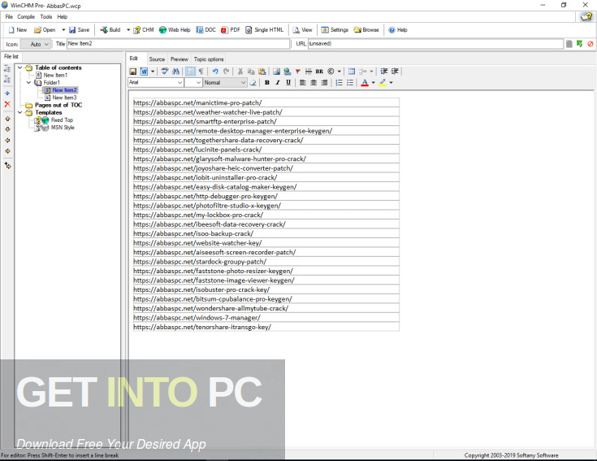Screen dimensions: 597x461
Task: Click the clear formatting eraser icon
Action: (x=253, y=82)
